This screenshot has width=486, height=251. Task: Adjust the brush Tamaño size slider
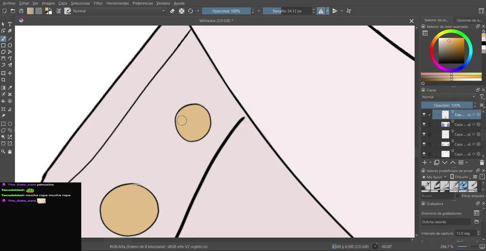pos(287,11)
